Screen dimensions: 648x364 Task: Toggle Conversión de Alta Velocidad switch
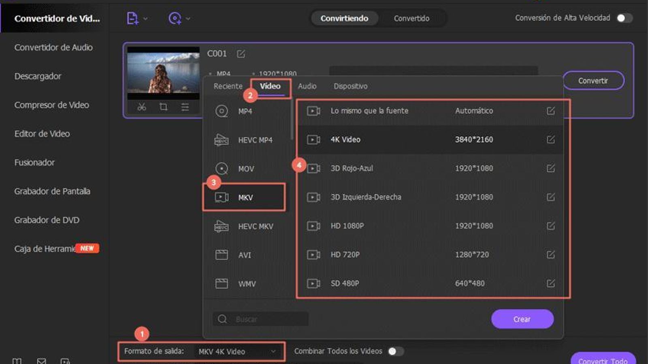click(x=624, y=18)
